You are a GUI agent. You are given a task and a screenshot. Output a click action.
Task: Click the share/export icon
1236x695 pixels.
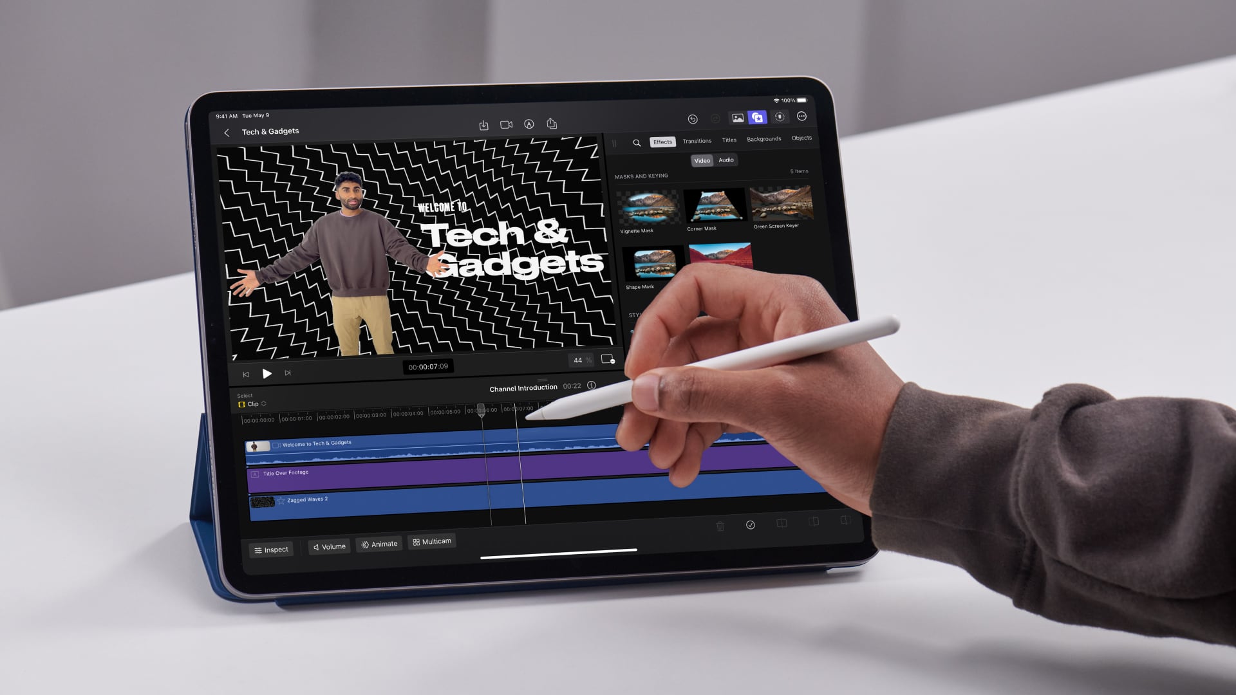[x=552, y=125]
